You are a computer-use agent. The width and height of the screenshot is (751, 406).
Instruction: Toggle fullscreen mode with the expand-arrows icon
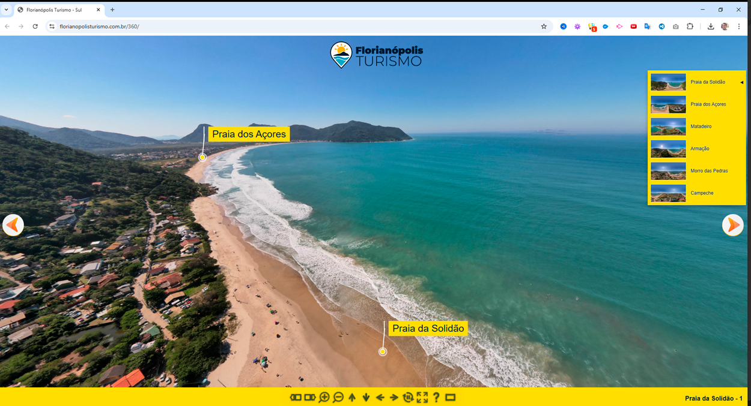[422, 397]
